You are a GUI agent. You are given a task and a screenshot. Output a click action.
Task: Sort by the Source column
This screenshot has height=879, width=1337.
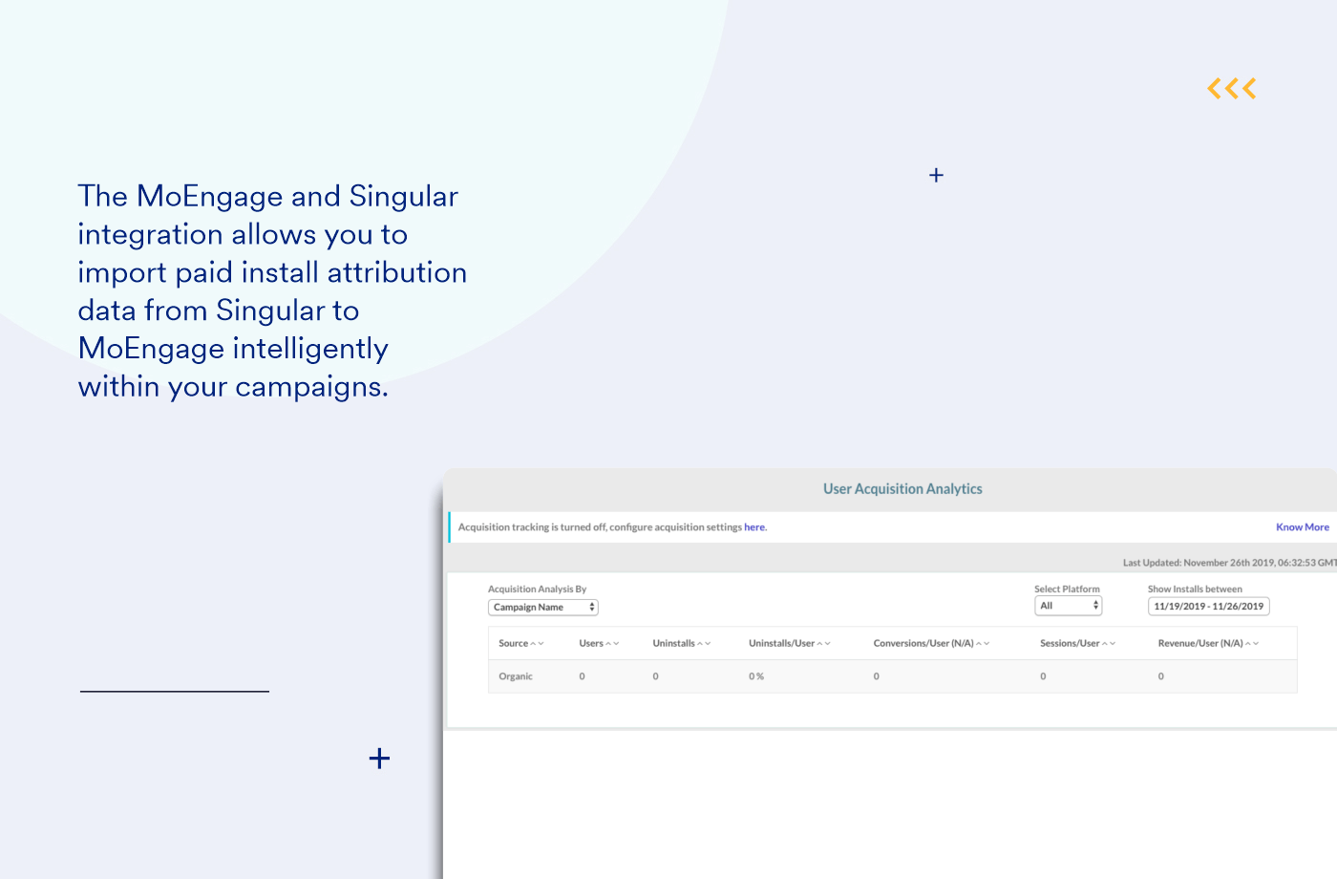(x=520, y=644)
